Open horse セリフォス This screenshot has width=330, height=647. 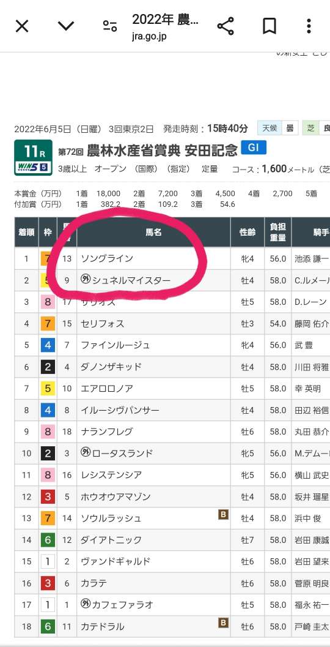click(103, 324)
